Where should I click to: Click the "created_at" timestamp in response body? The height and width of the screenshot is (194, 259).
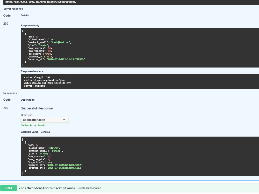(66, 59)
